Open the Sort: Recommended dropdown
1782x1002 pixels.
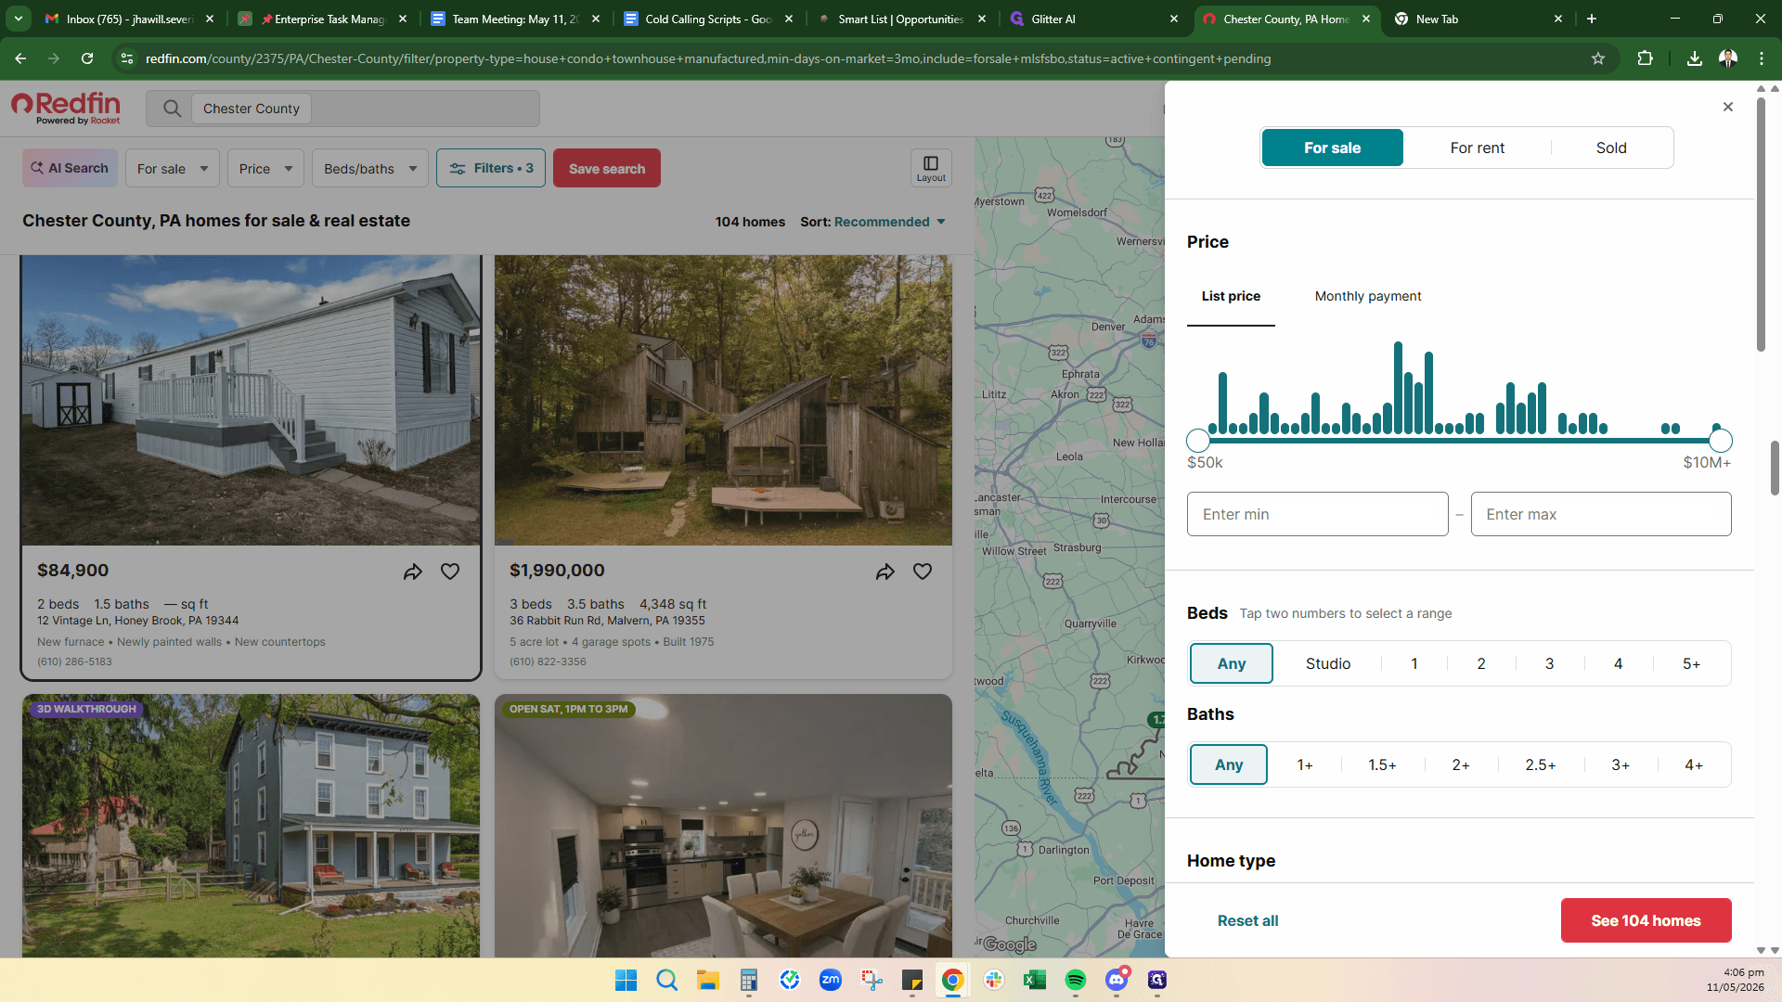pyautogui.click(x=873, y=222)
